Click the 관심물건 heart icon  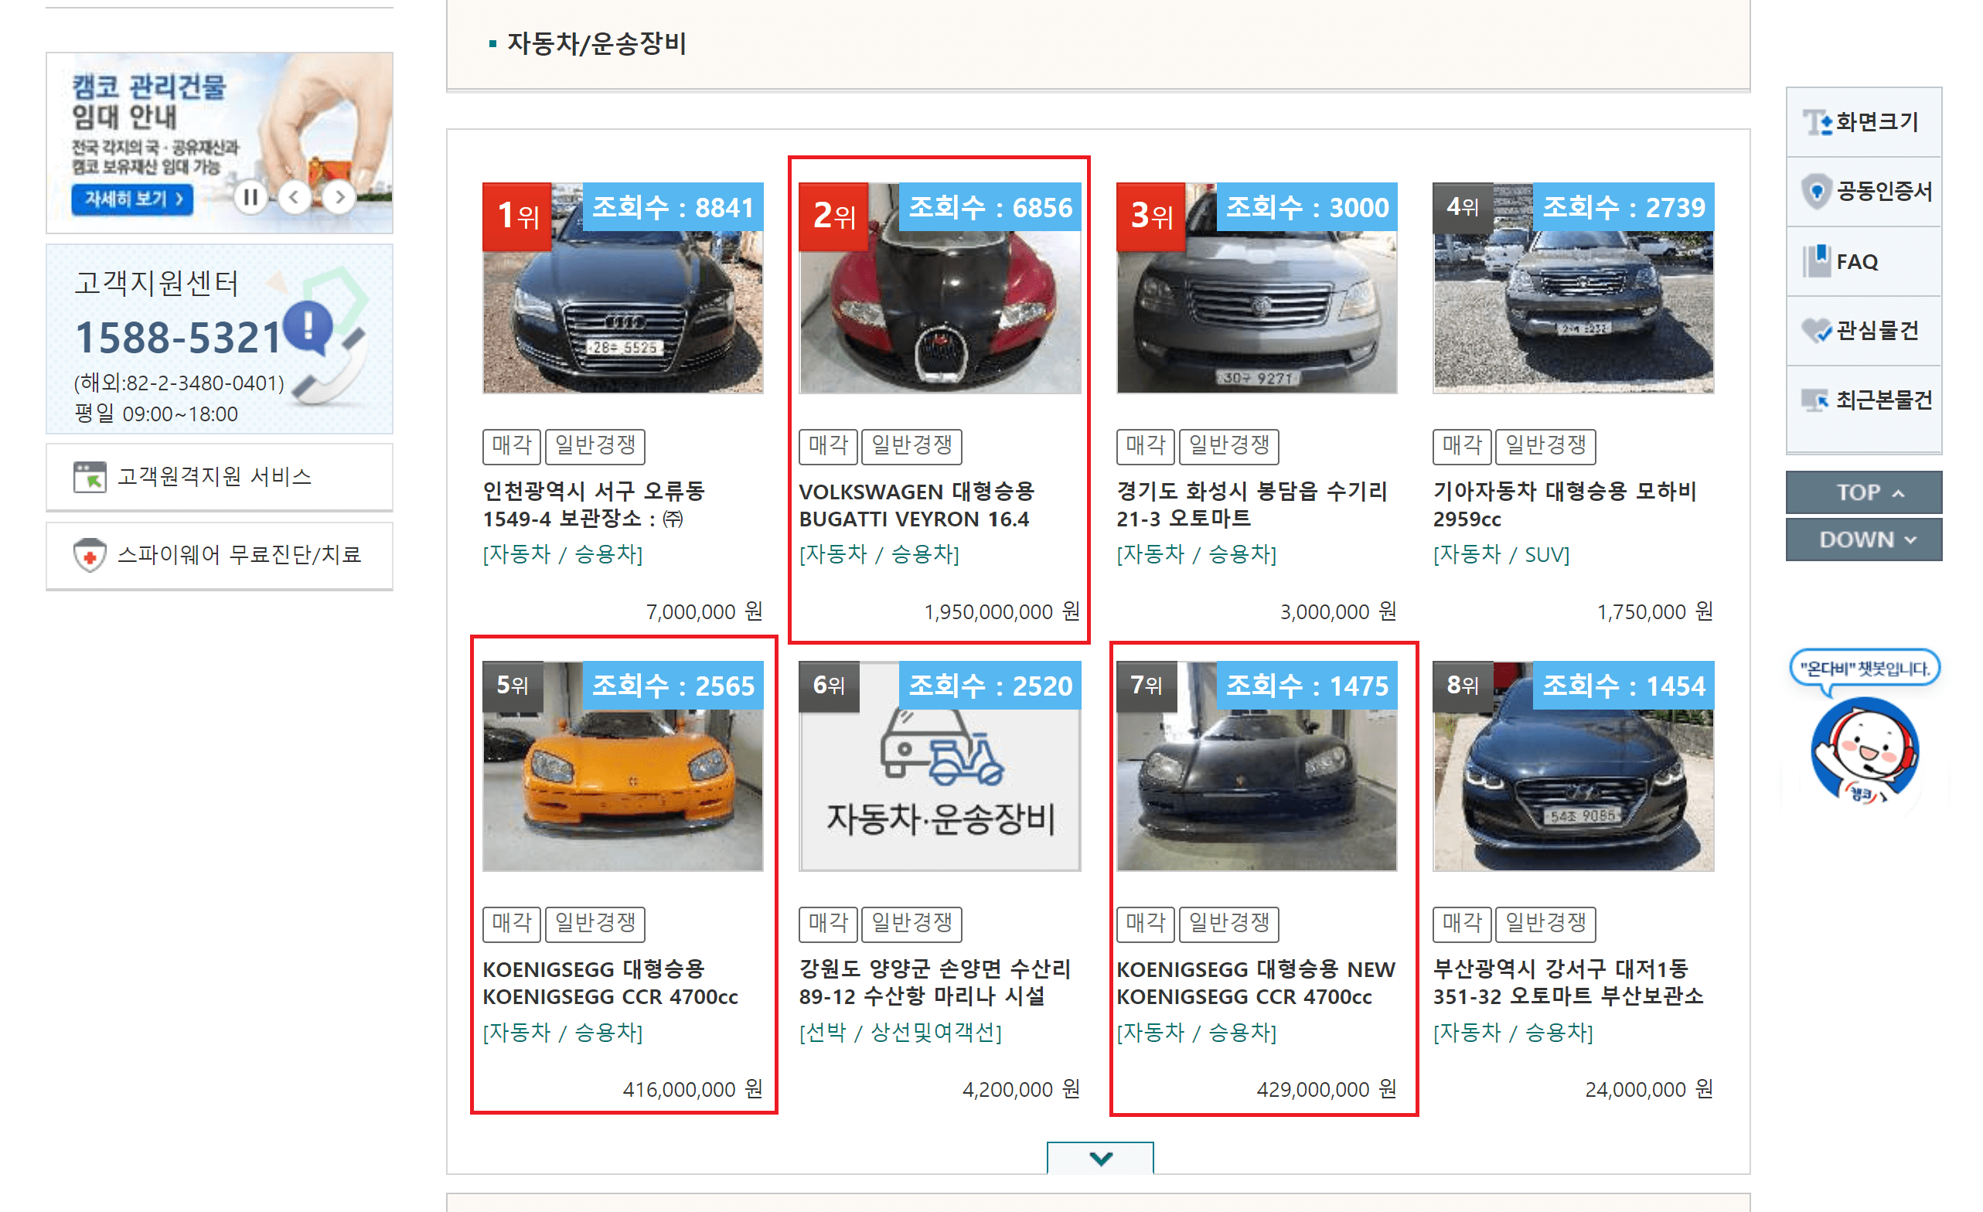(x=1817, y=331)
